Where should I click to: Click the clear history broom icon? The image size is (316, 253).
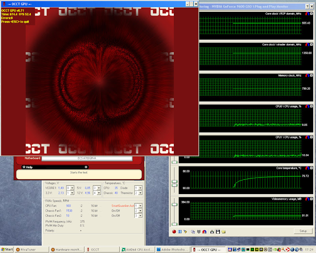185,232
